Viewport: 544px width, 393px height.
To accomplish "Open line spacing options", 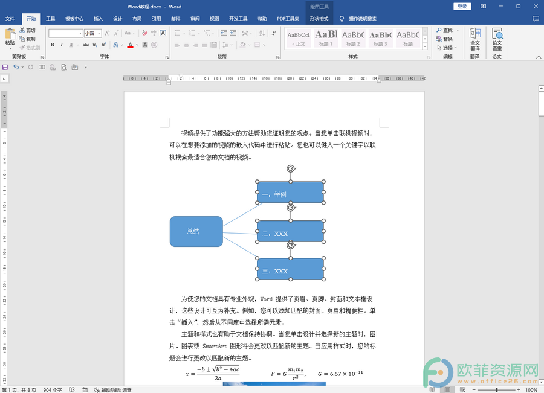I will pyautogui.click(x=227, y=45).
